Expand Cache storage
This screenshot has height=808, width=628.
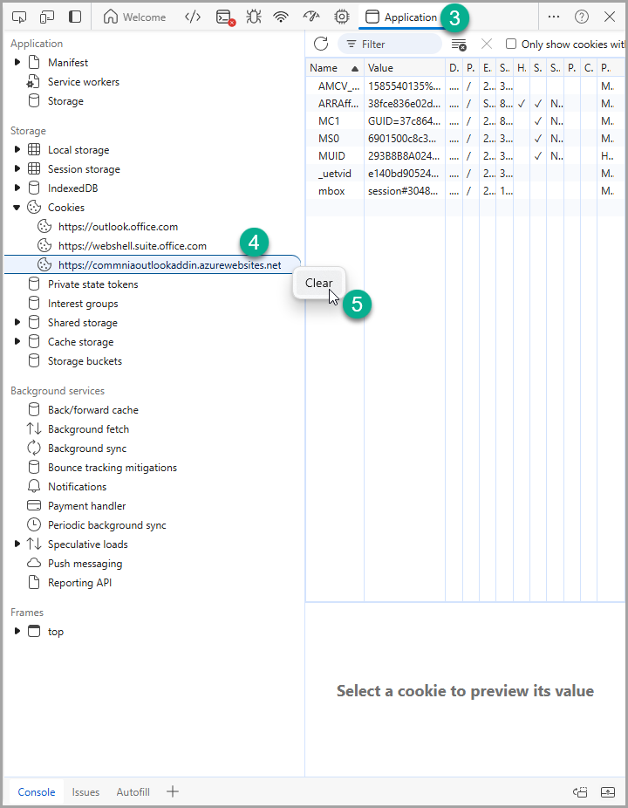pos(17,342)
